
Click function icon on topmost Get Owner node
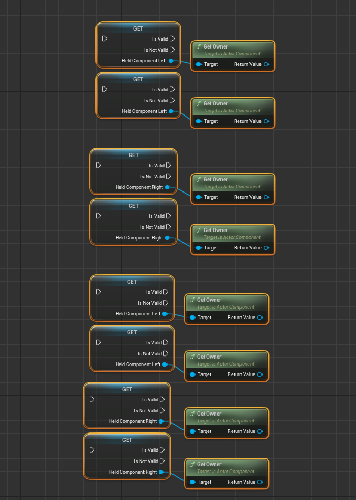[x=199, y=46]
